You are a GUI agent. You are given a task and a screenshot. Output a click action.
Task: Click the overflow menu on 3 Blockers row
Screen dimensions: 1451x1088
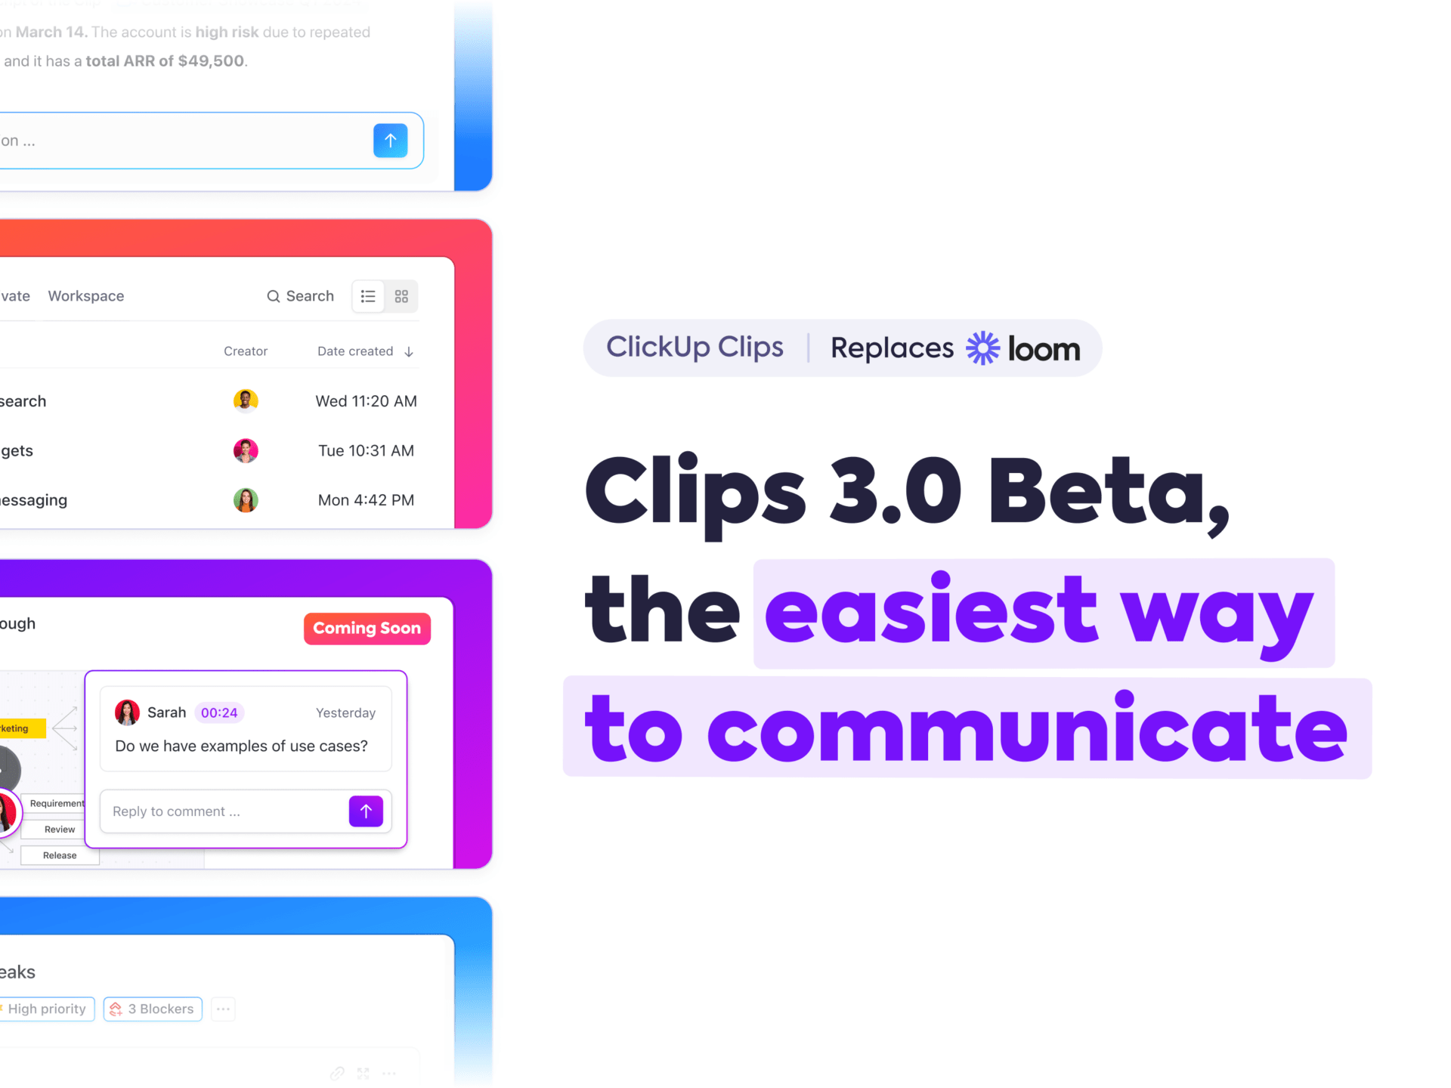[224, 1008]
